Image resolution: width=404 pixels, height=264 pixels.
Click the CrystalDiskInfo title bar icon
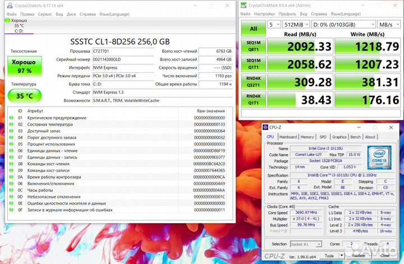[10, 6]
